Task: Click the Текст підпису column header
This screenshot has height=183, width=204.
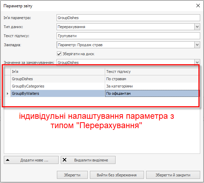Action: pyautogui.click(x=152, y=72)
